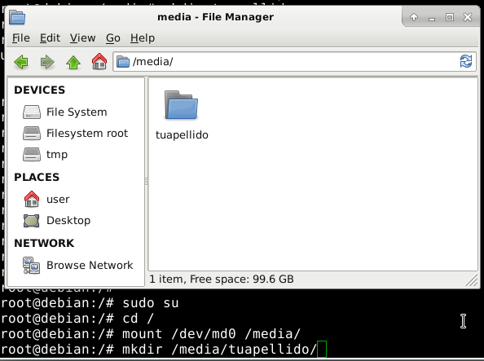Click the File Manager window title icon
484x361 pixels.
coord(17,17)
